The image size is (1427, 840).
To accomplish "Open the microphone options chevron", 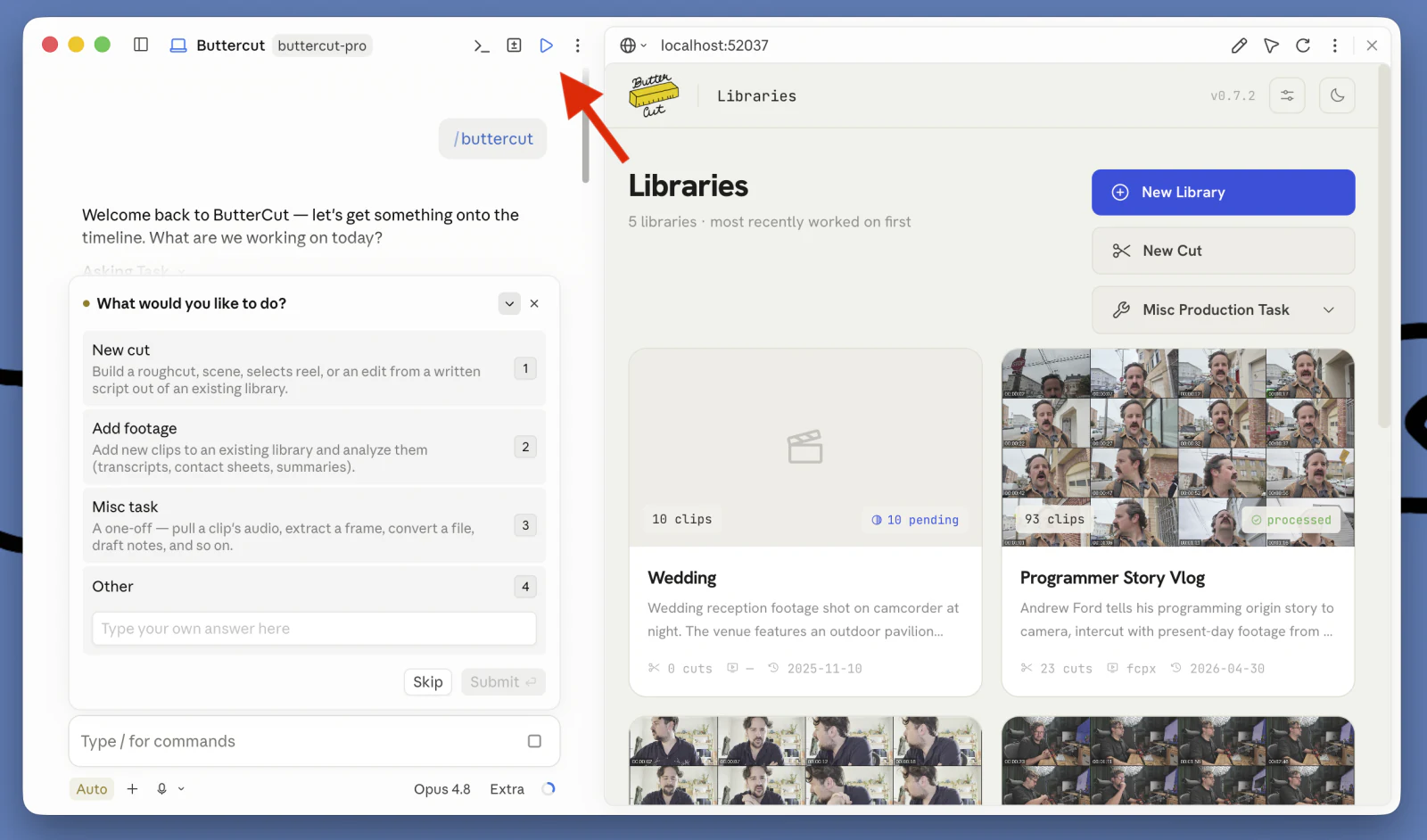I will [x=181, y=789].
